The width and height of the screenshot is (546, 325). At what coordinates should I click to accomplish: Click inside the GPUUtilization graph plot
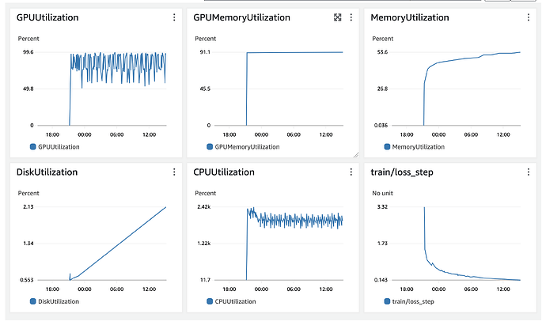[x=119, y=87]
